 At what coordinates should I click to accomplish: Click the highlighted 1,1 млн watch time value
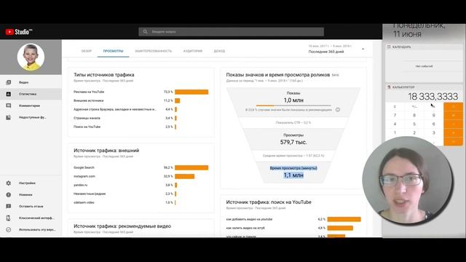(293, 175)
